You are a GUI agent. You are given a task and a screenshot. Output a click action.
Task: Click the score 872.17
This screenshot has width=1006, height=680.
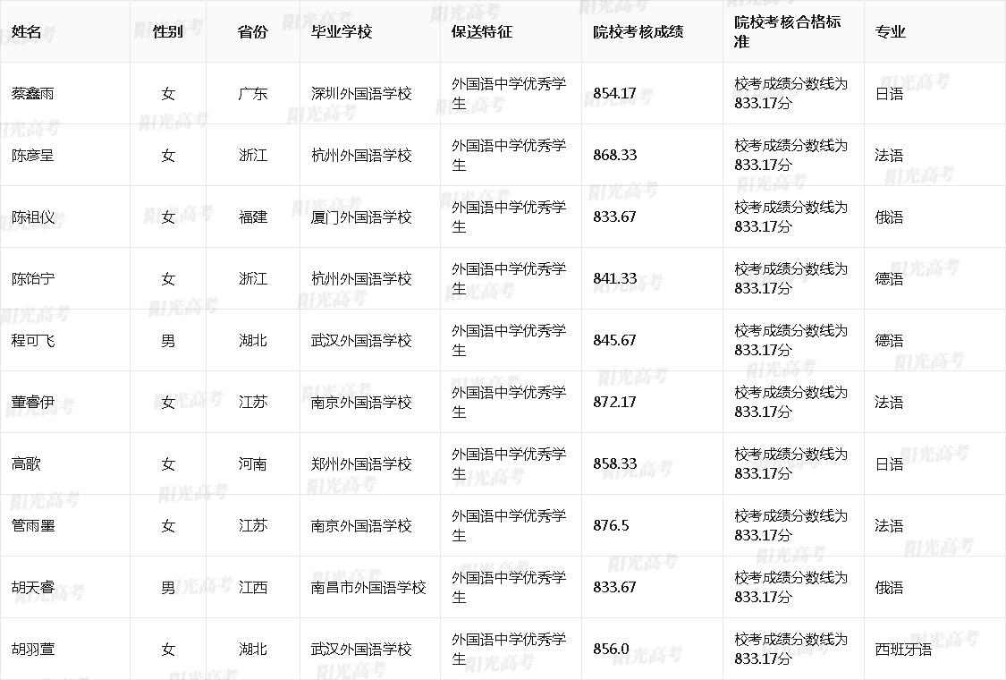pyautogui.click(x=614, y=402)
